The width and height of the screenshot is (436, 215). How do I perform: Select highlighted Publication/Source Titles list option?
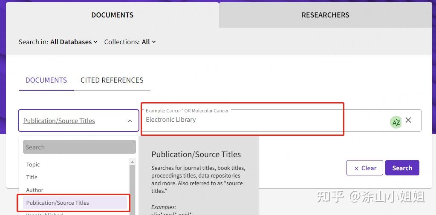(x=58, y=203)
